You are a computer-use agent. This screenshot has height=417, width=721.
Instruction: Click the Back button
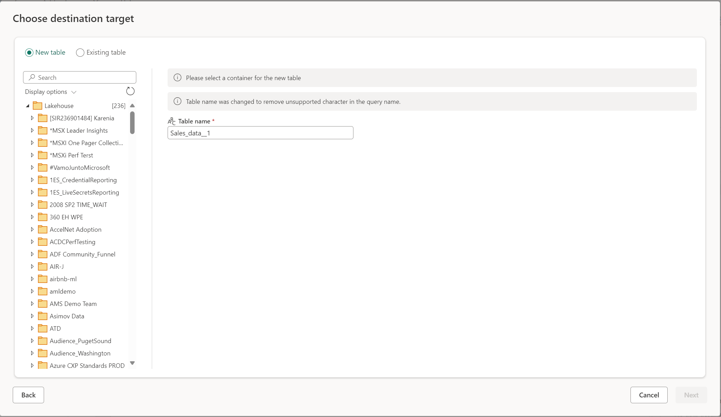[28, 395]
